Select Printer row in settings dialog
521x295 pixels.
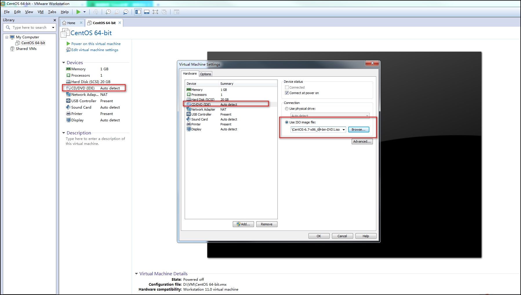click(231, 125)
